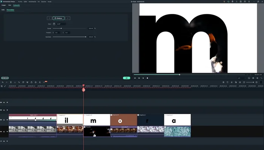Click the diamond keyframe icon in toolbar
Screen dimensions: 264x150
36,82
